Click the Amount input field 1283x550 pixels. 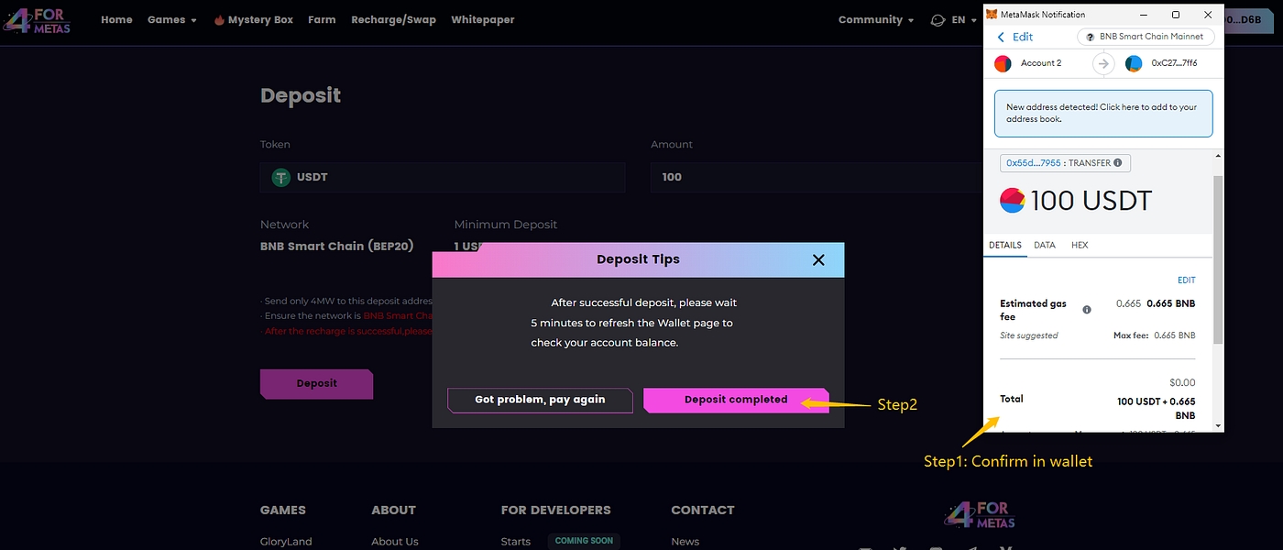click(816, 177)
